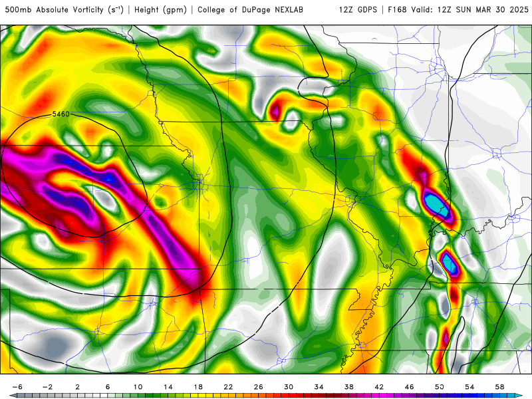Click the 10 value on the color scale
This screenshot has width=532, height=399.
138,387
